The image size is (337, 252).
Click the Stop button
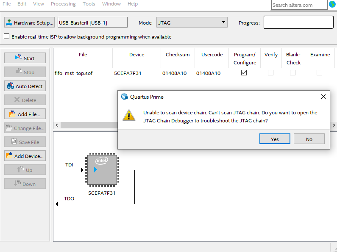[x=25, y=72]
